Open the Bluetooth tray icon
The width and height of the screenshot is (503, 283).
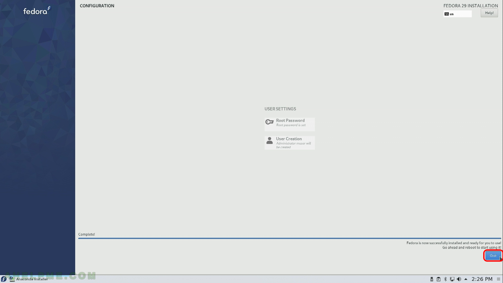pos(445,279)
